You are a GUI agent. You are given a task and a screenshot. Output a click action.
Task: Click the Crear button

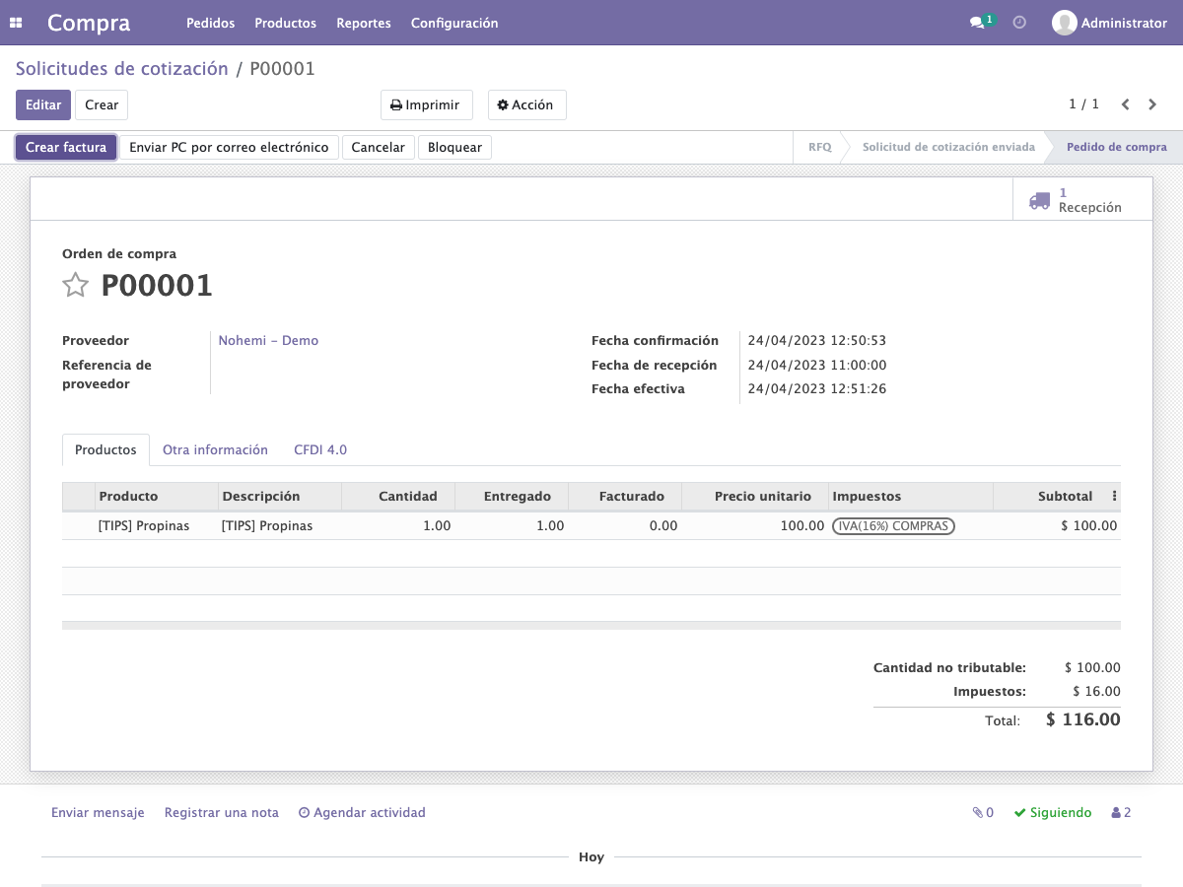(102, 105)
